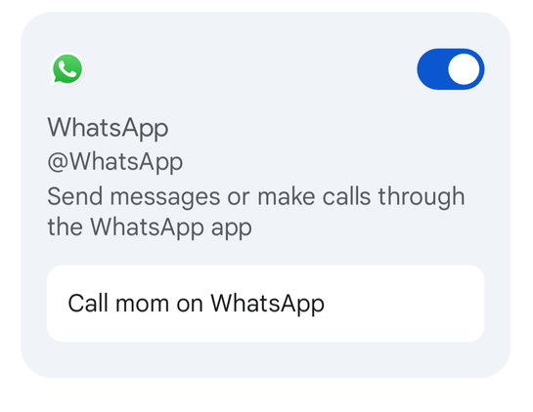Click the @WhatsApp handle

click(115, 162)
